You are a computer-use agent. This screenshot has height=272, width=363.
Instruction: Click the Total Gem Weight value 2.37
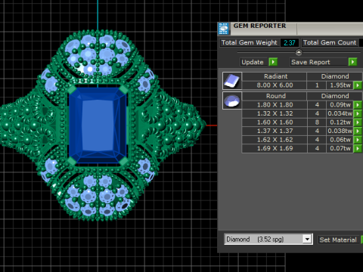[290, 43]
